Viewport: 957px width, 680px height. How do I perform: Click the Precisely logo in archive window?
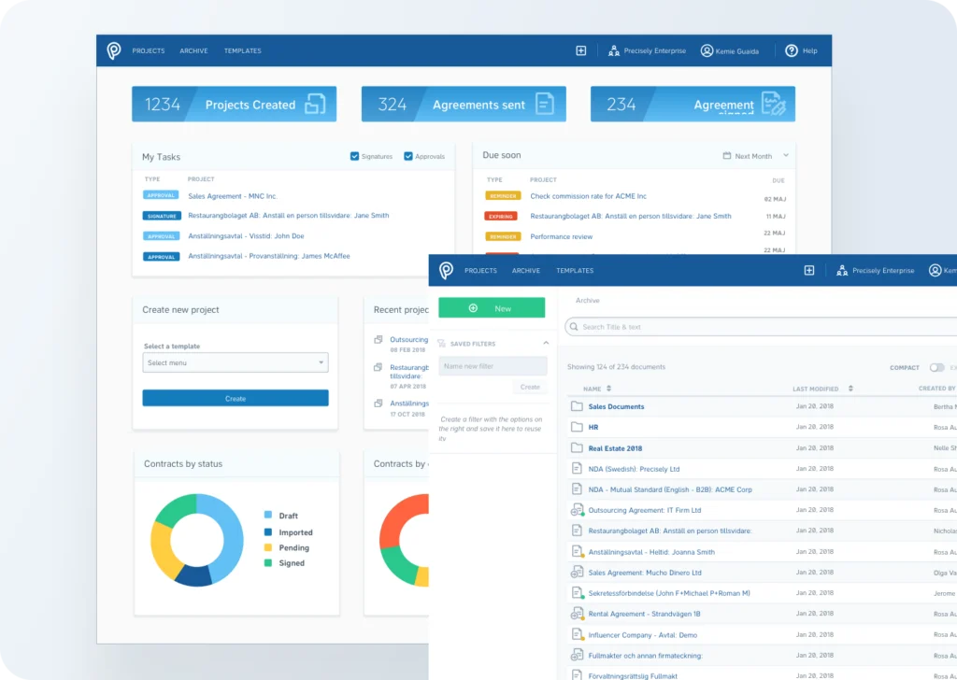446,270
